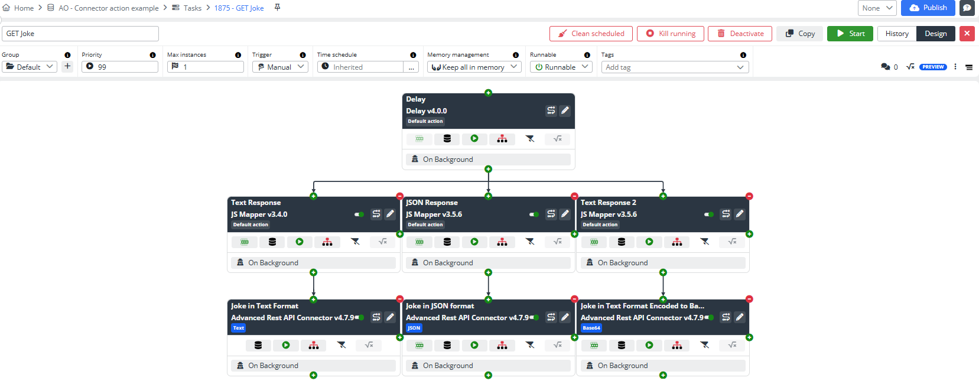Open the Trigger Manual dropdown
This screenshot has height=384, width=979.
(x=280, y=67)
